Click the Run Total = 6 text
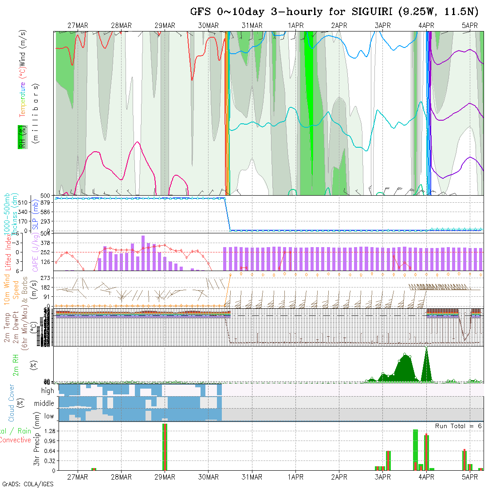488x488 pixels. point(458,426)
